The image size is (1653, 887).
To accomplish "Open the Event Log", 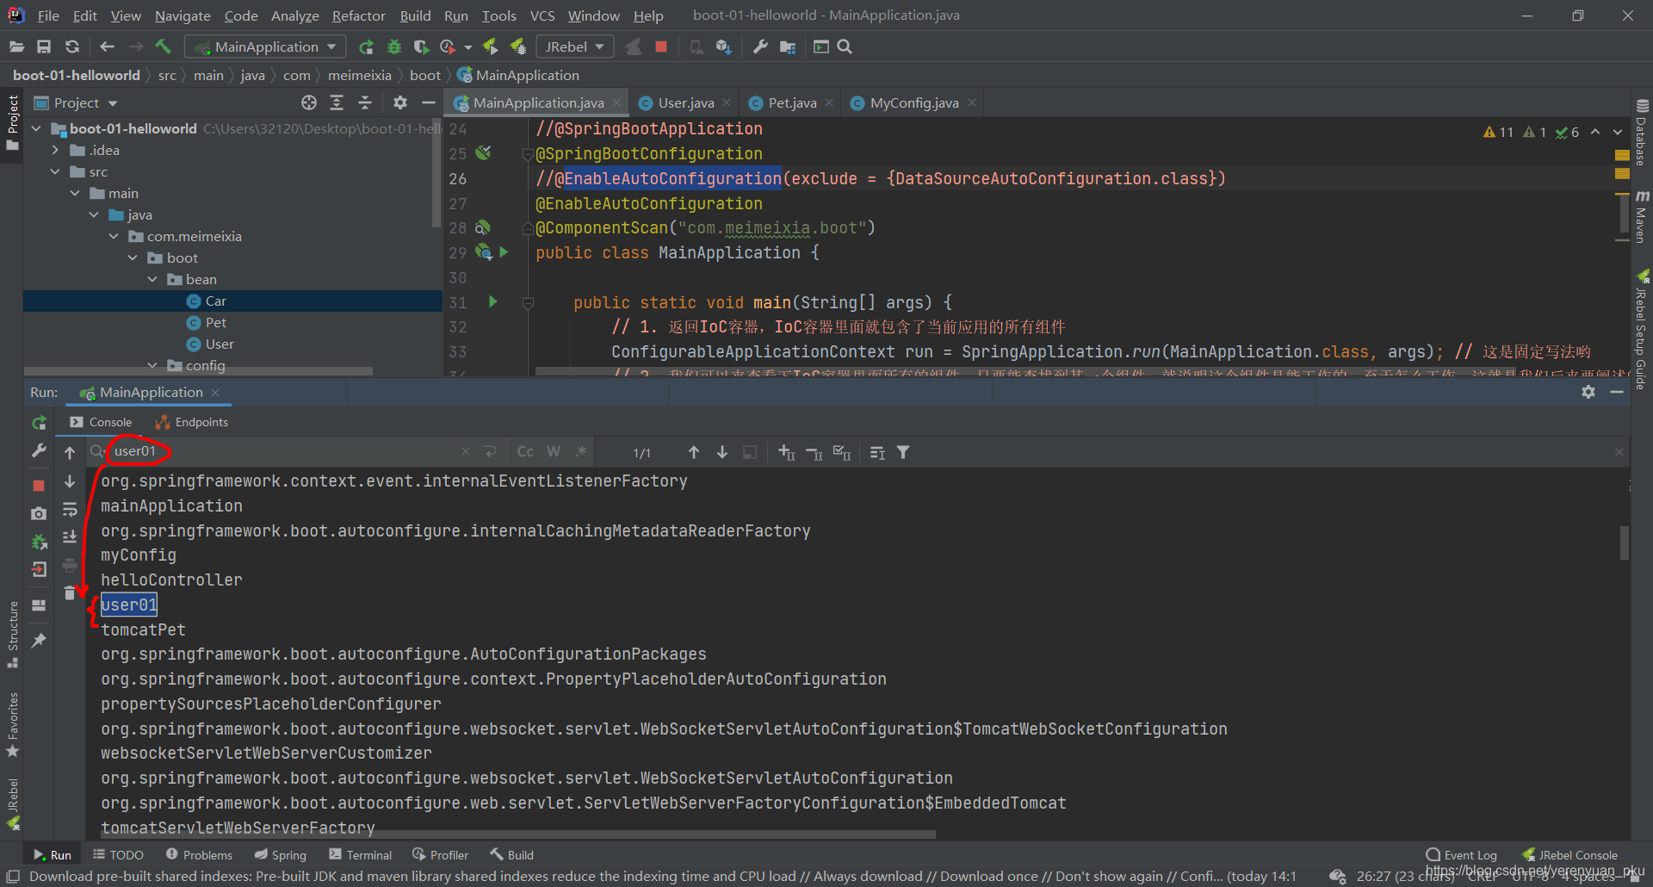I will tap(1461, 854).
